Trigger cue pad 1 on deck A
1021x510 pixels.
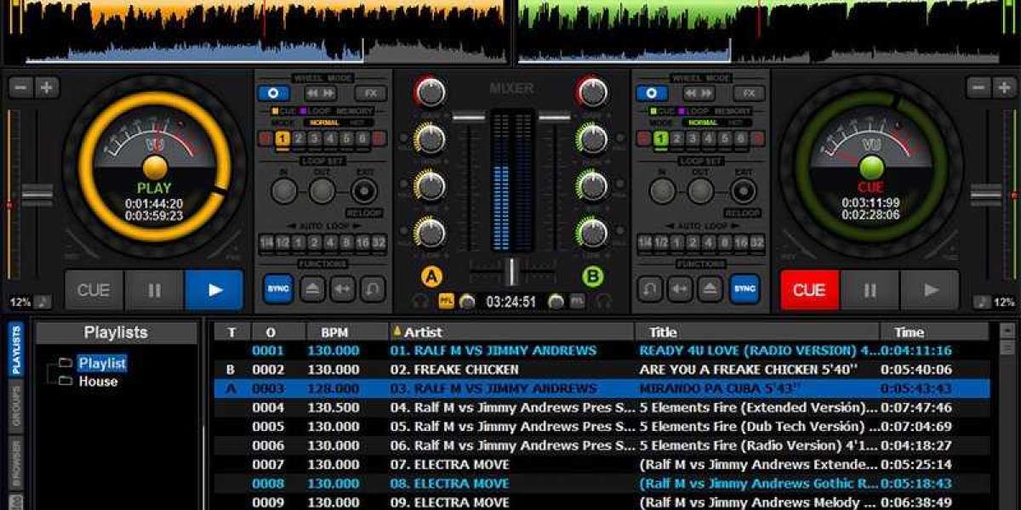282,139
